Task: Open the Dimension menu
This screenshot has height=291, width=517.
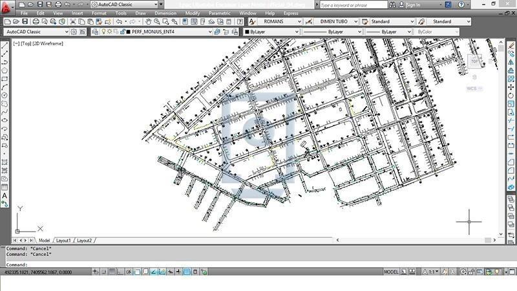Action: click(165, 13)
